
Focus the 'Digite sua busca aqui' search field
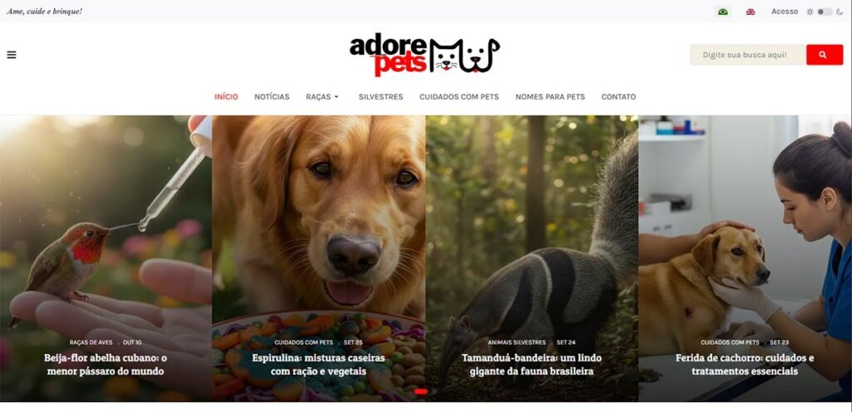click(x=748, y=55)
